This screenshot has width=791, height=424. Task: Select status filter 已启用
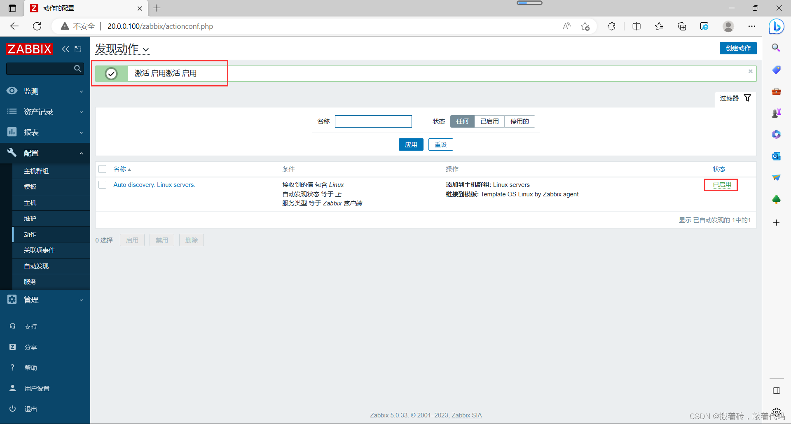coord(489,121)
